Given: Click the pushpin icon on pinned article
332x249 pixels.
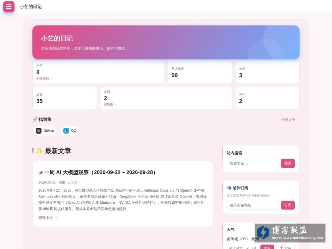Looking at the screenshot, I should [x=41, y=173].
